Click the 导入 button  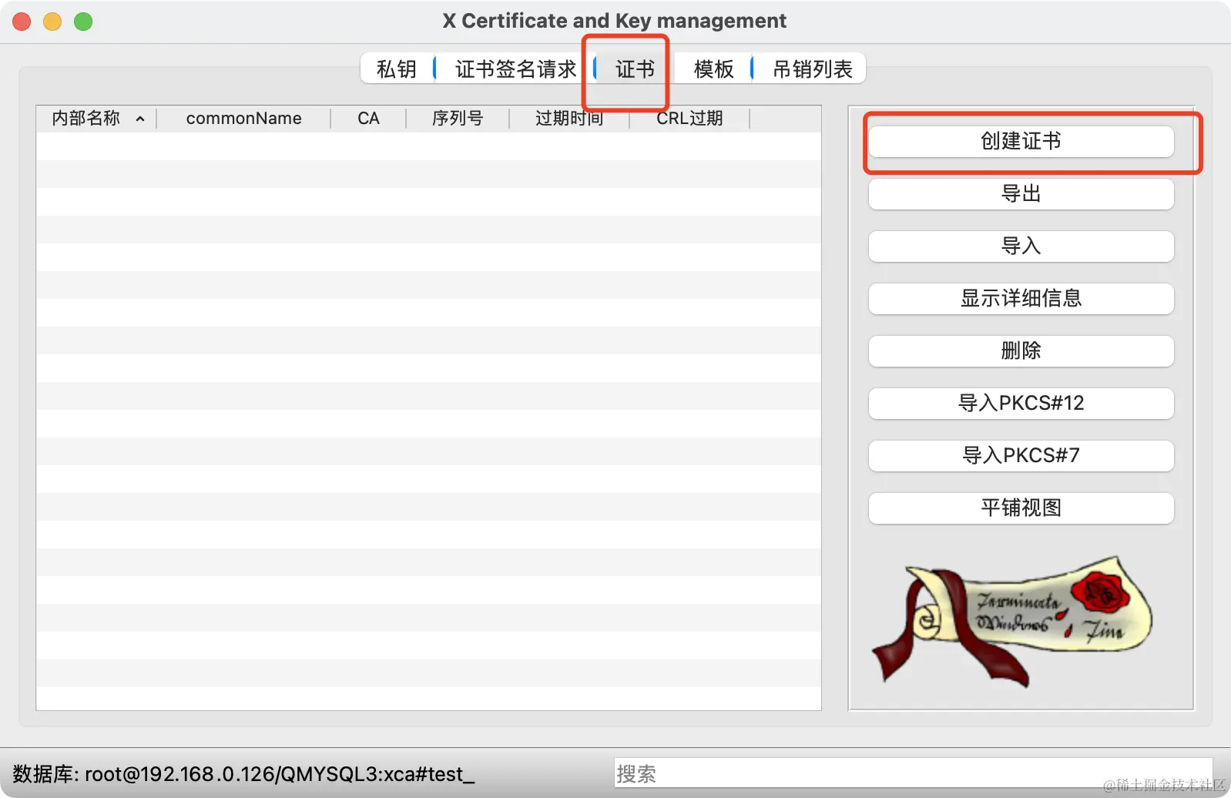click(x=1021, y=246)
